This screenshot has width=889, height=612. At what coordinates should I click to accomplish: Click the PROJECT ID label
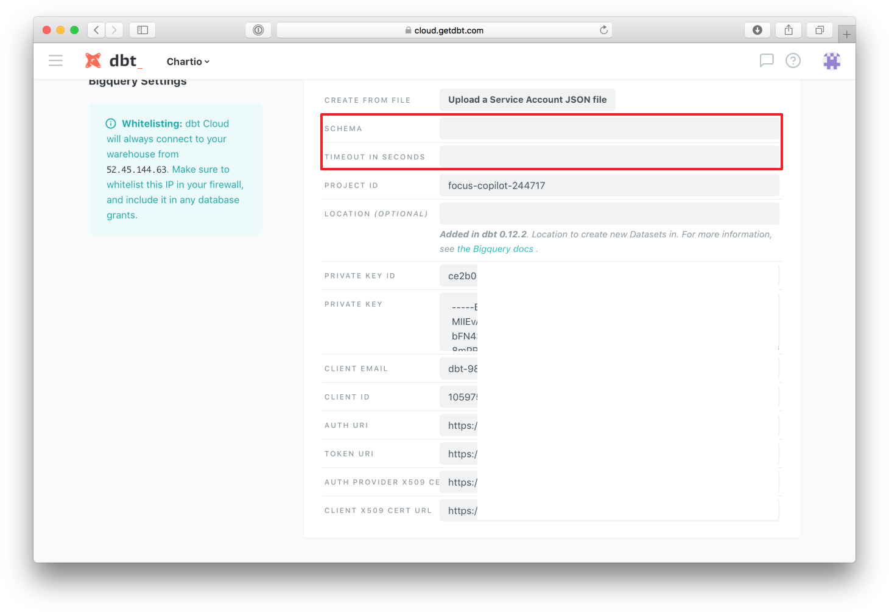pyautogui.click(x=351, y=186)
